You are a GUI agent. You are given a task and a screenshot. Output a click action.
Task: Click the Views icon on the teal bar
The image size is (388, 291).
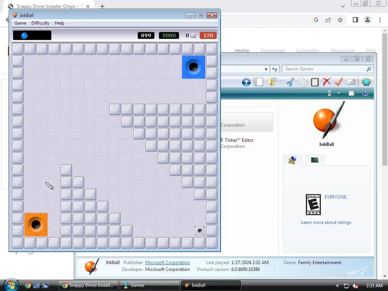[330, 93]
